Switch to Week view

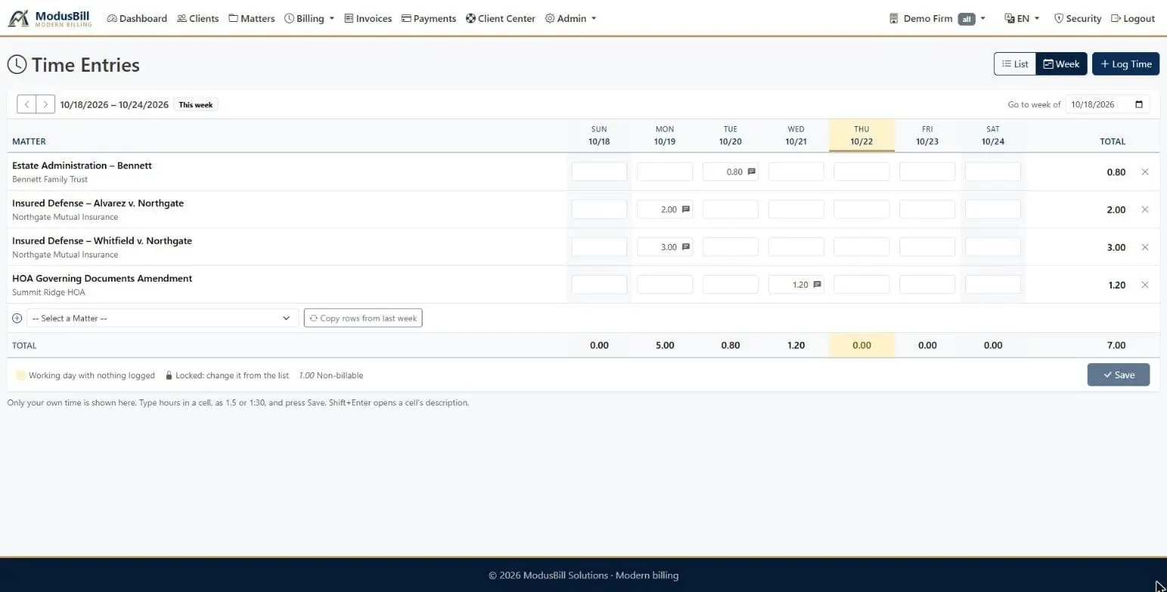point(1061,64)
